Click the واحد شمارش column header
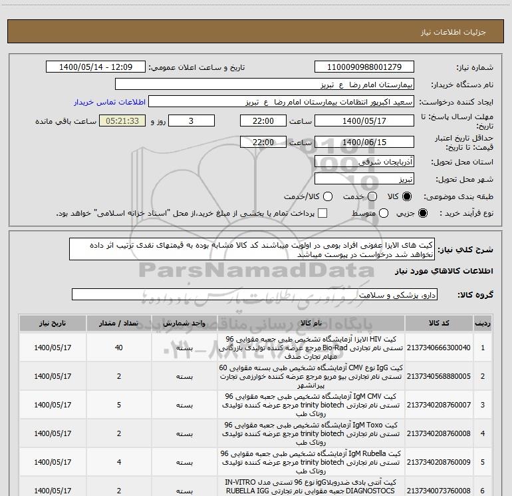512x496 pixels. [x=184, y=323]
